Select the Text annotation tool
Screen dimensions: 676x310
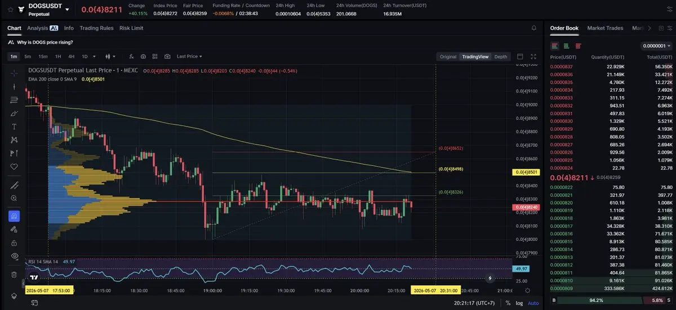point(14,127)
